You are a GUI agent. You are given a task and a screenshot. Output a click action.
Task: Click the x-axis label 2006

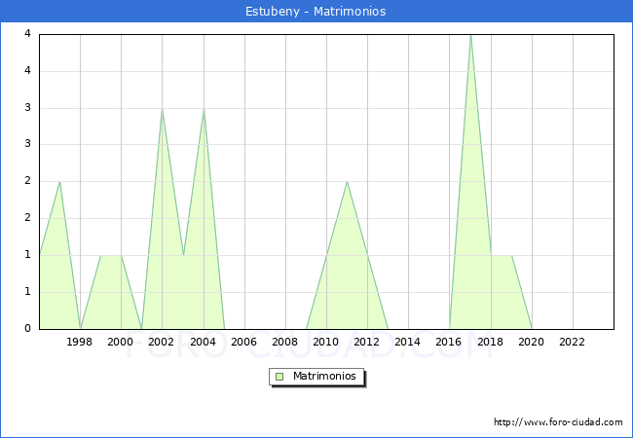(x=243, y=342)
